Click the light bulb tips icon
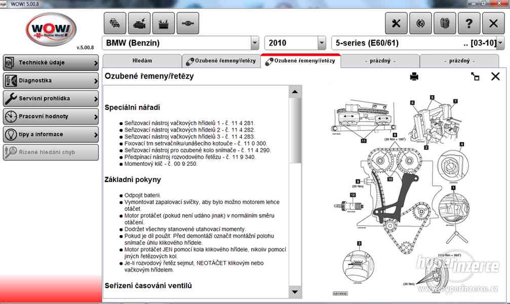 coord(11,134)
